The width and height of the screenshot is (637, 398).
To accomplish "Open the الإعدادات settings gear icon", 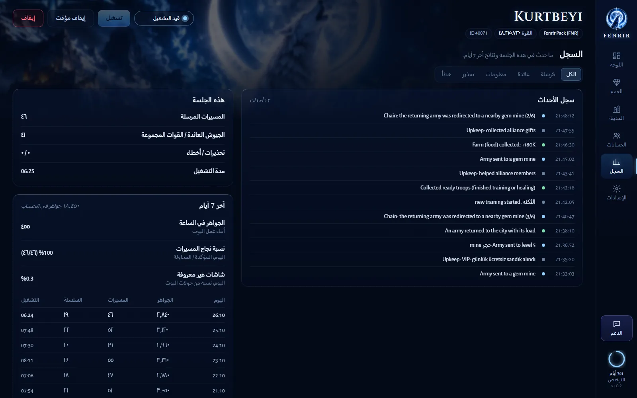I will (616, 192).
